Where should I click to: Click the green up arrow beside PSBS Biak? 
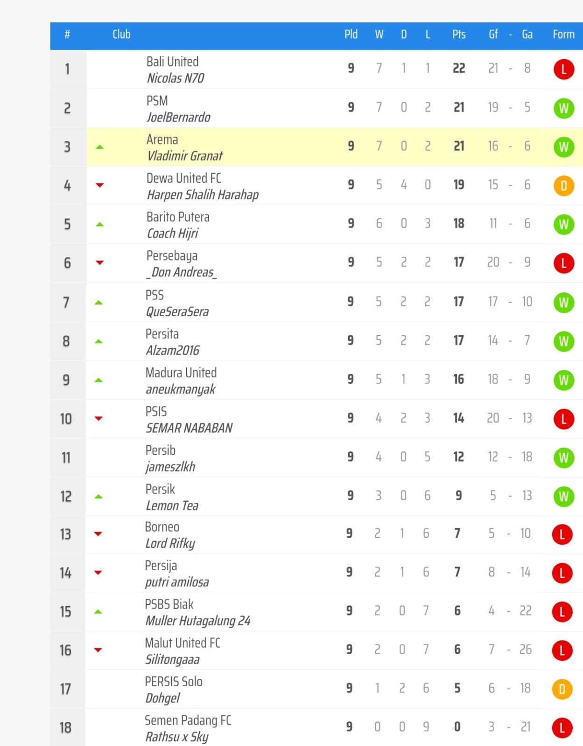point(98,612)
